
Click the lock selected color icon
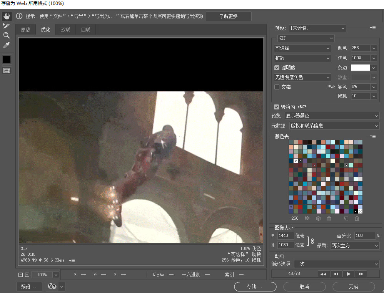(x=329, y=218)
